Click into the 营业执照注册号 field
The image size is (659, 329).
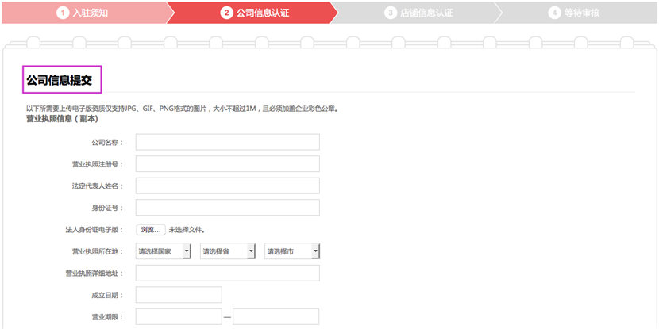tap(227, 163)
